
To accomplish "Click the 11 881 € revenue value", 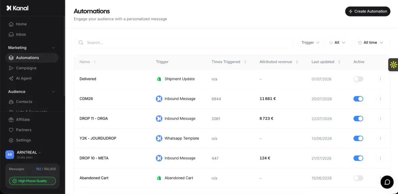I will [268, 99].
